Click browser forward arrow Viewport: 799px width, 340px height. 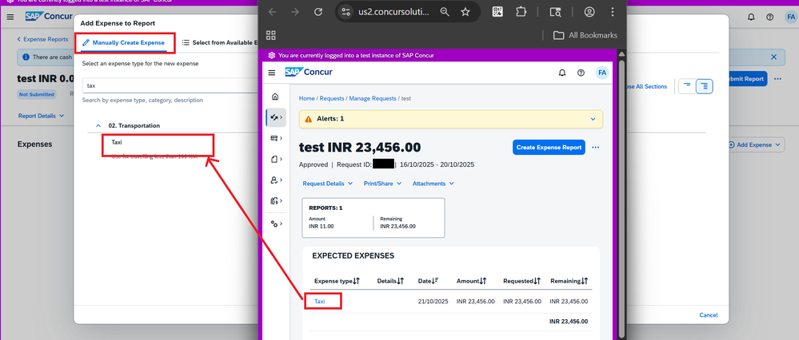click(x=295, y=12)
